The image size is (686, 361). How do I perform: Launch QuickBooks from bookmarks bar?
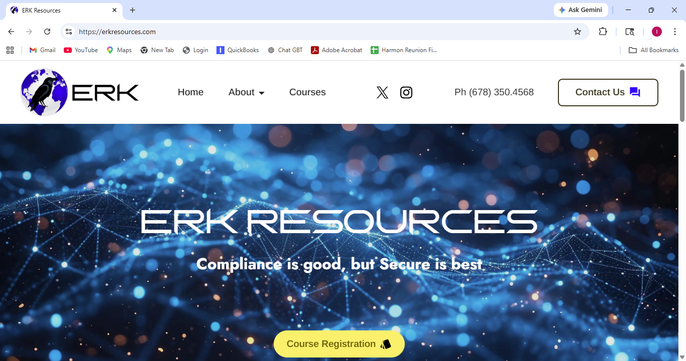tap(238, 50)
